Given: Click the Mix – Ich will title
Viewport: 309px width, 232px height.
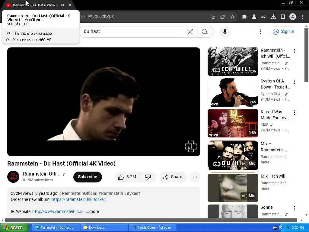Looking at the screenshot, I should point(273,176).
